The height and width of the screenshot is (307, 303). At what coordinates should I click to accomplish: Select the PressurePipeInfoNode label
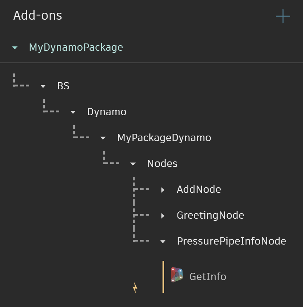[x=231, y=241]
